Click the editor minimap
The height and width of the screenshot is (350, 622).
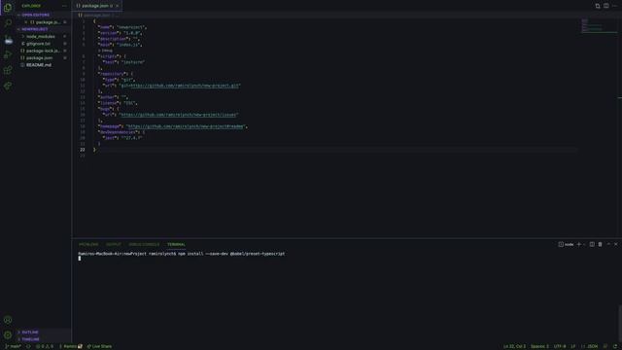[599, 26]
